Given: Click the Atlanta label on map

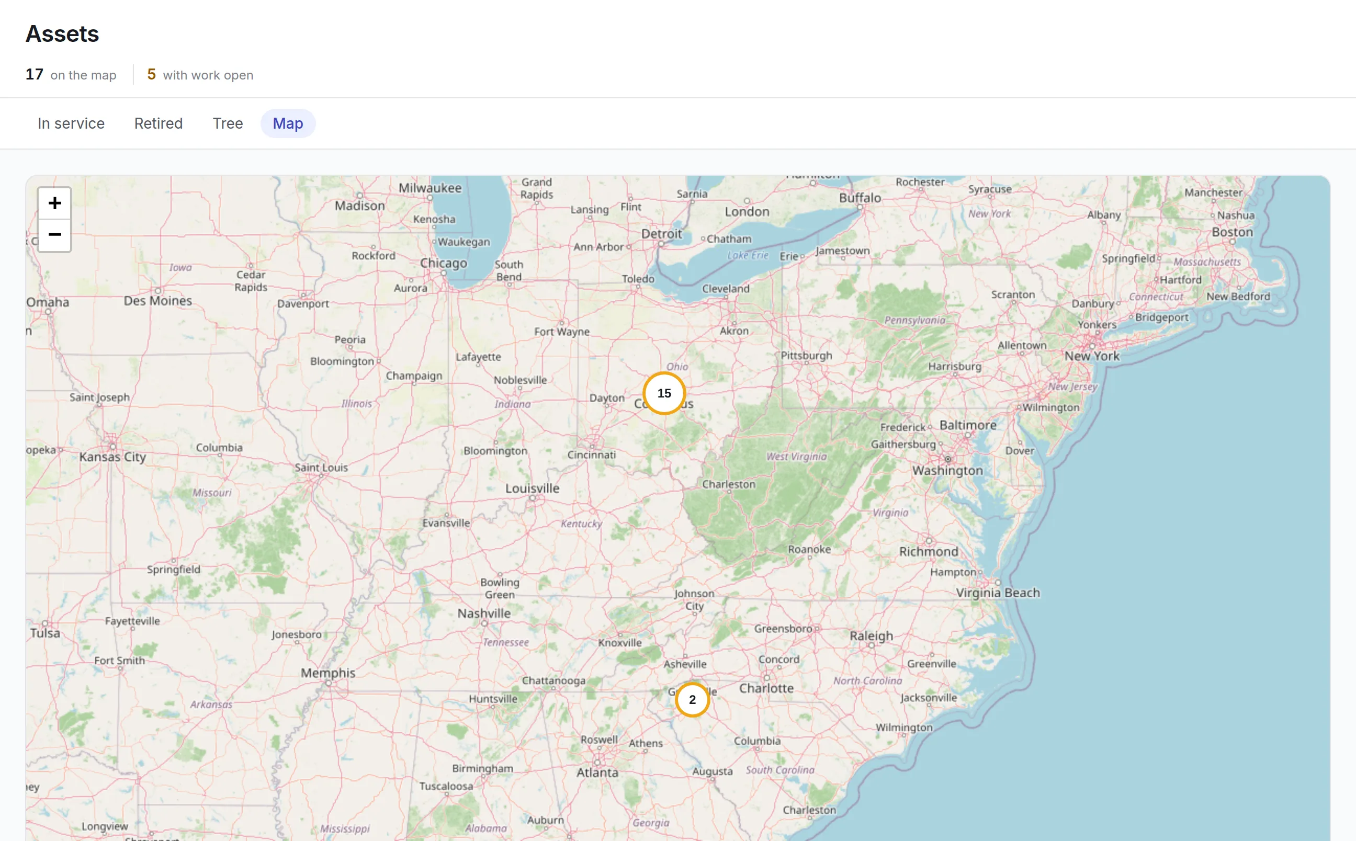Looking at the screenshot, I should (x=597, y=772).
